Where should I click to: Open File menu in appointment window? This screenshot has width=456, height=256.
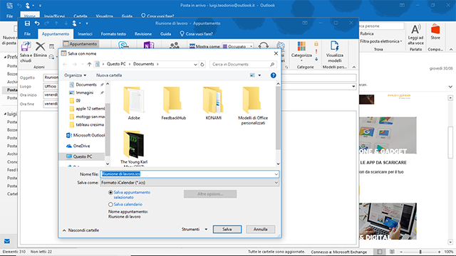27,34
